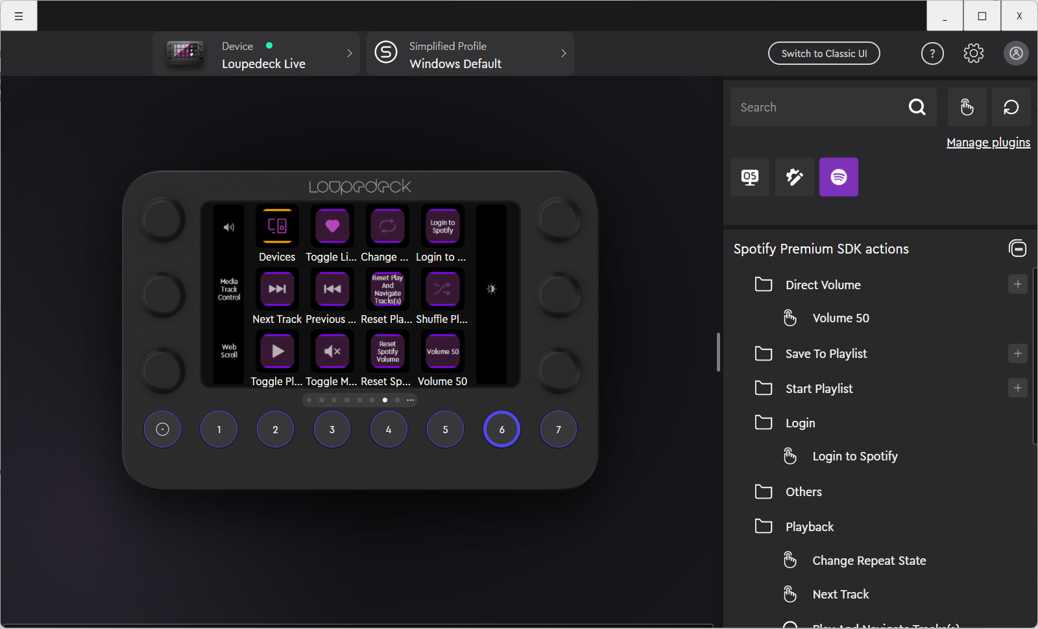Click the actions panel vertical scrollbar
This screenshot has height=629, width=1038.
(x=1035, y=355)
